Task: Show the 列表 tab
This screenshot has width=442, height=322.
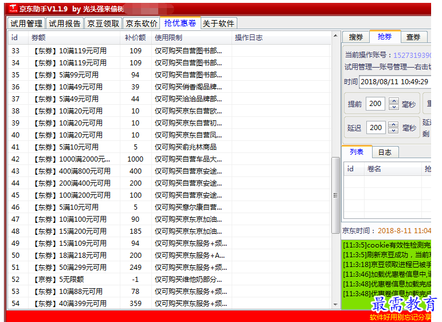Action: (357, 152)
